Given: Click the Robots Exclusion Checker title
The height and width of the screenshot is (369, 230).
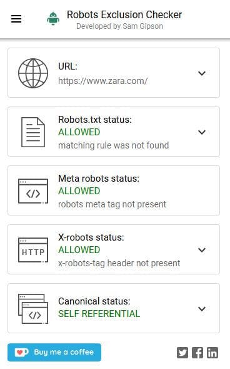Looking at the screenshot, I should [124, 14].
